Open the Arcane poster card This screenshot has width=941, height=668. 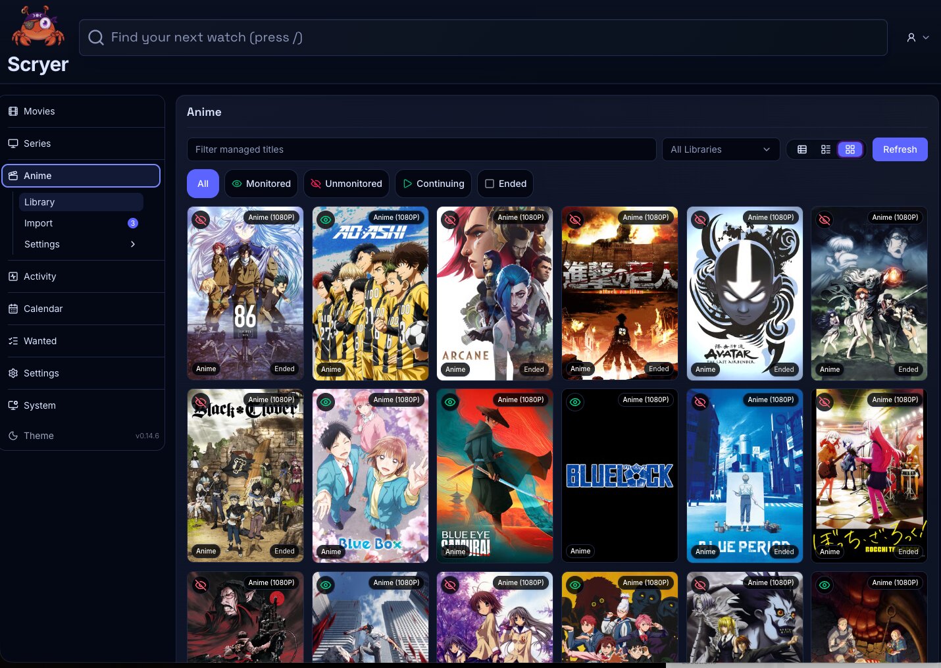[x=495, y=294]
